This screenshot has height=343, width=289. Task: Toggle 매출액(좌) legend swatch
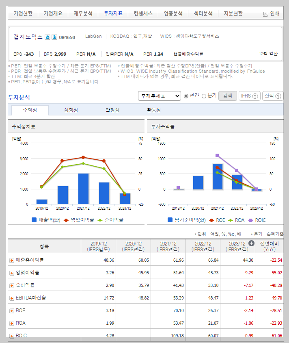click(x=34, y=220)
